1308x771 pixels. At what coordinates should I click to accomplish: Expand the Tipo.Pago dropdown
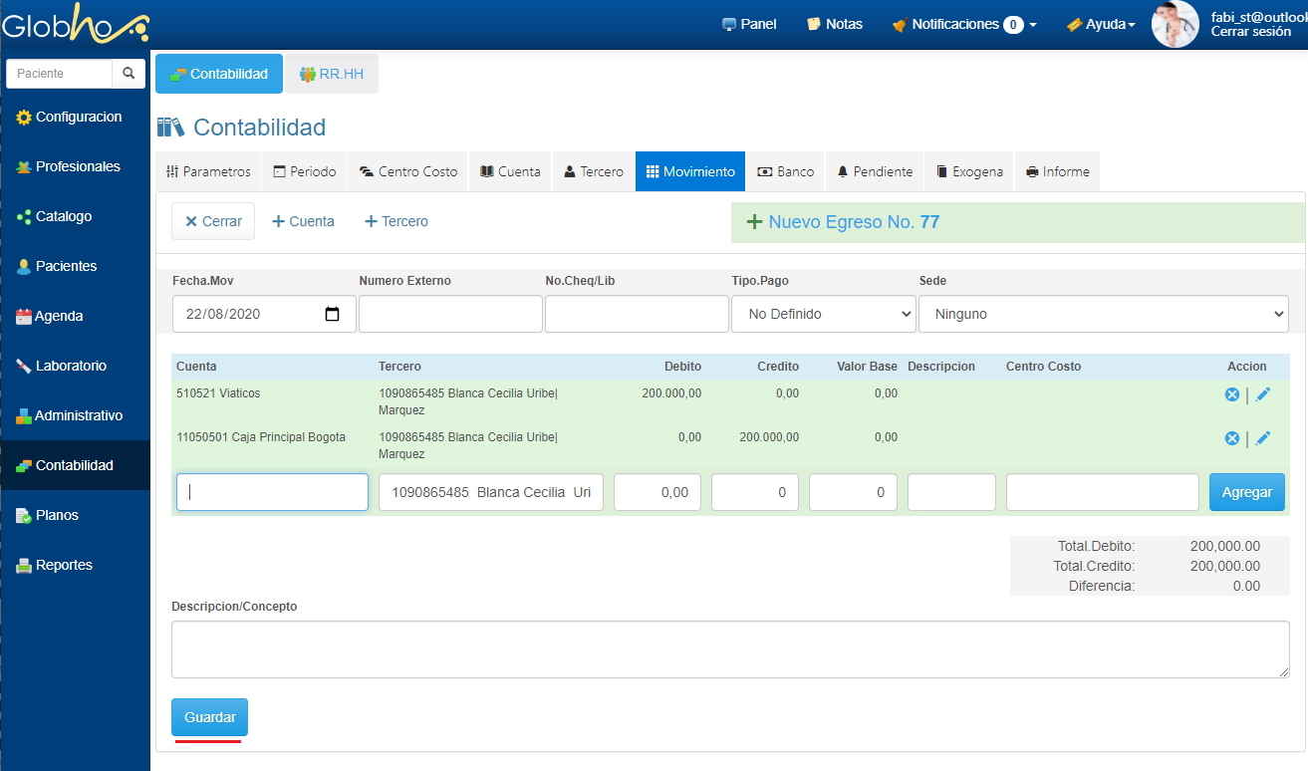[823, 314]
